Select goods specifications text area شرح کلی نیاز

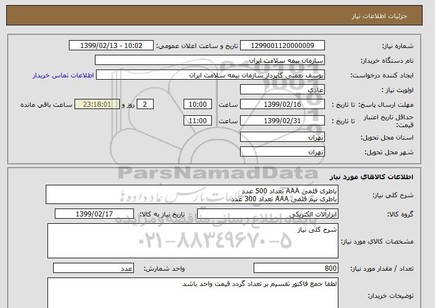coord(193,241)
